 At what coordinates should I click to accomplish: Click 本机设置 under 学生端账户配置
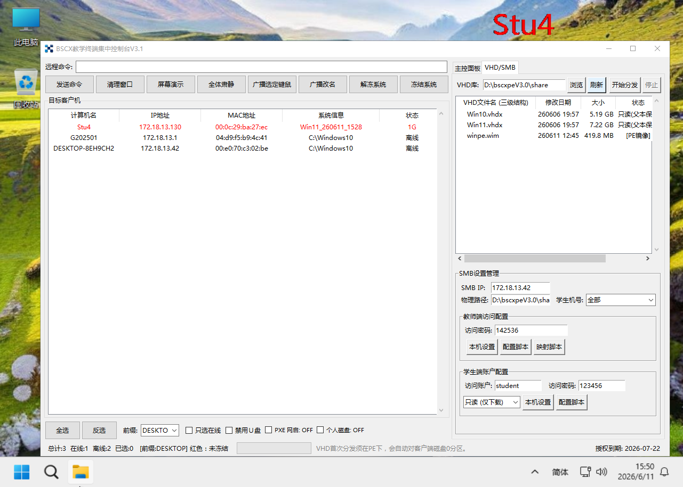tap(538, 402)
